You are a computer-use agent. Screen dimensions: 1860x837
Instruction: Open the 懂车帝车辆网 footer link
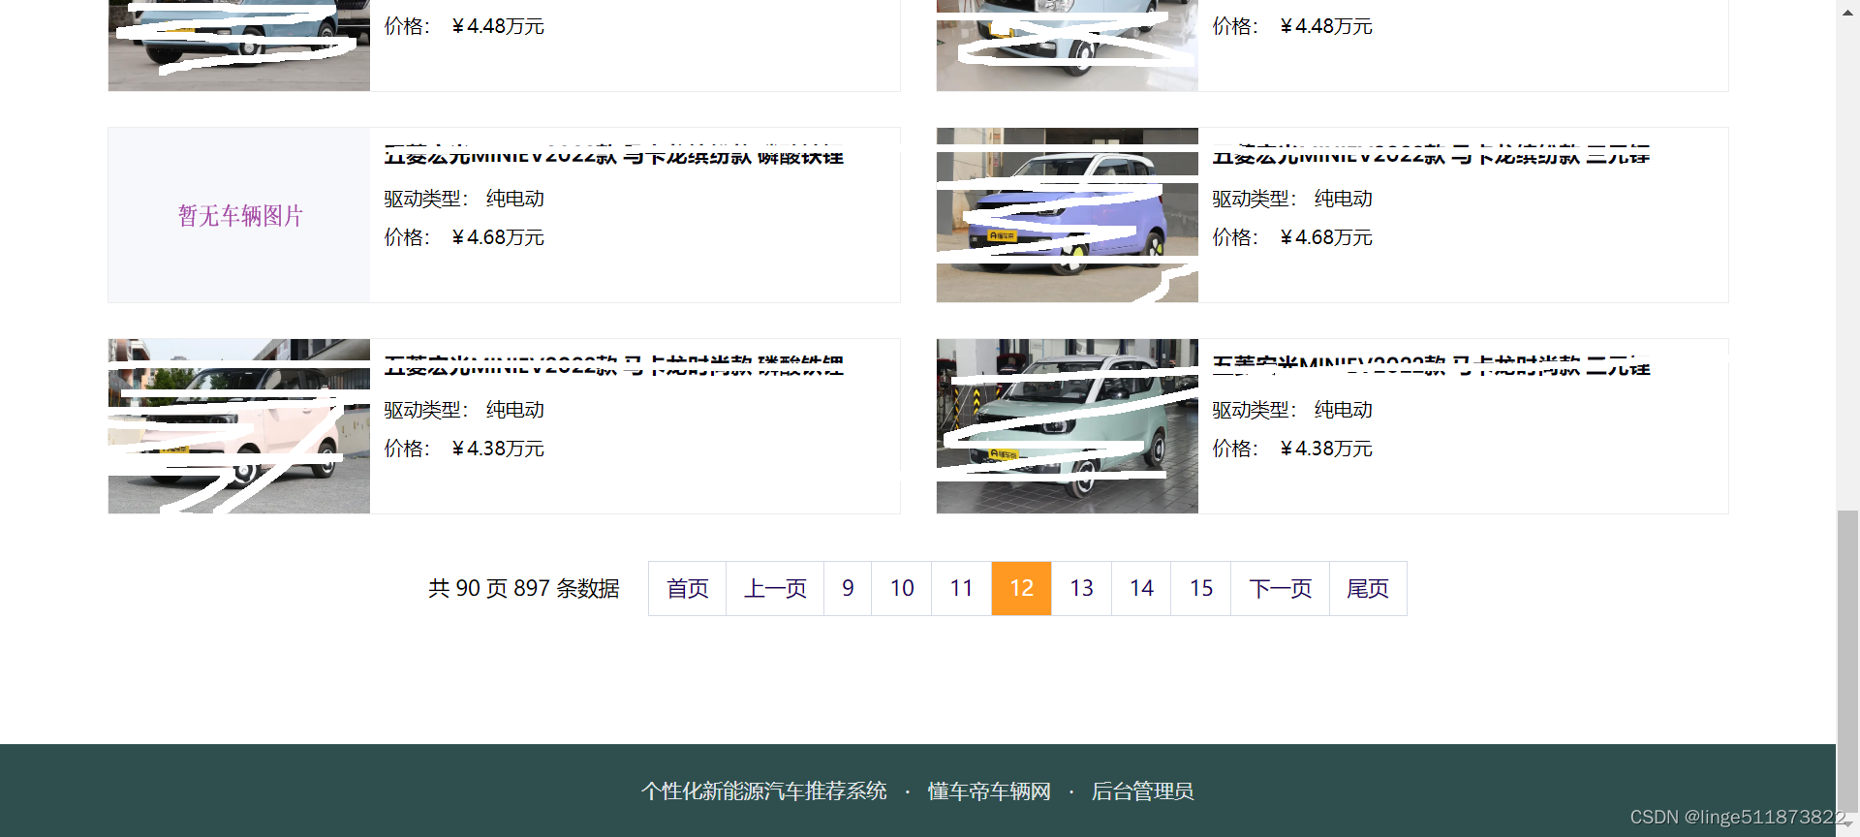point(989,791)
